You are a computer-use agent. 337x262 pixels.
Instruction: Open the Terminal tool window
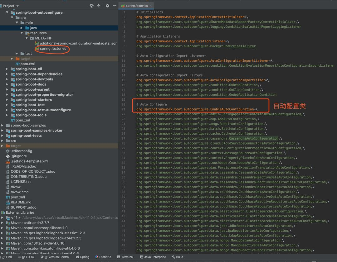point(125,257)
